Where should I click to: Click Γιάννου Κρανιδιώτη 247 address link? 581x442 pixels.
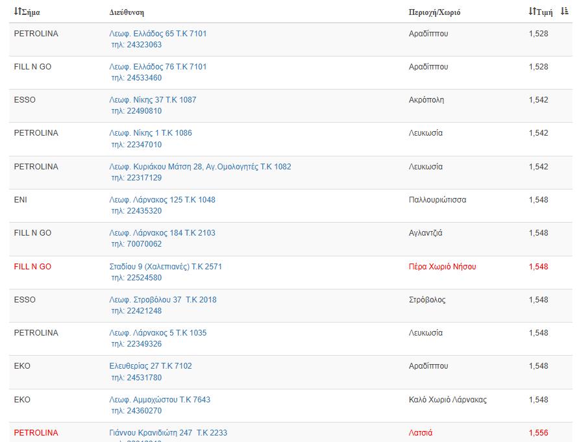168,433
